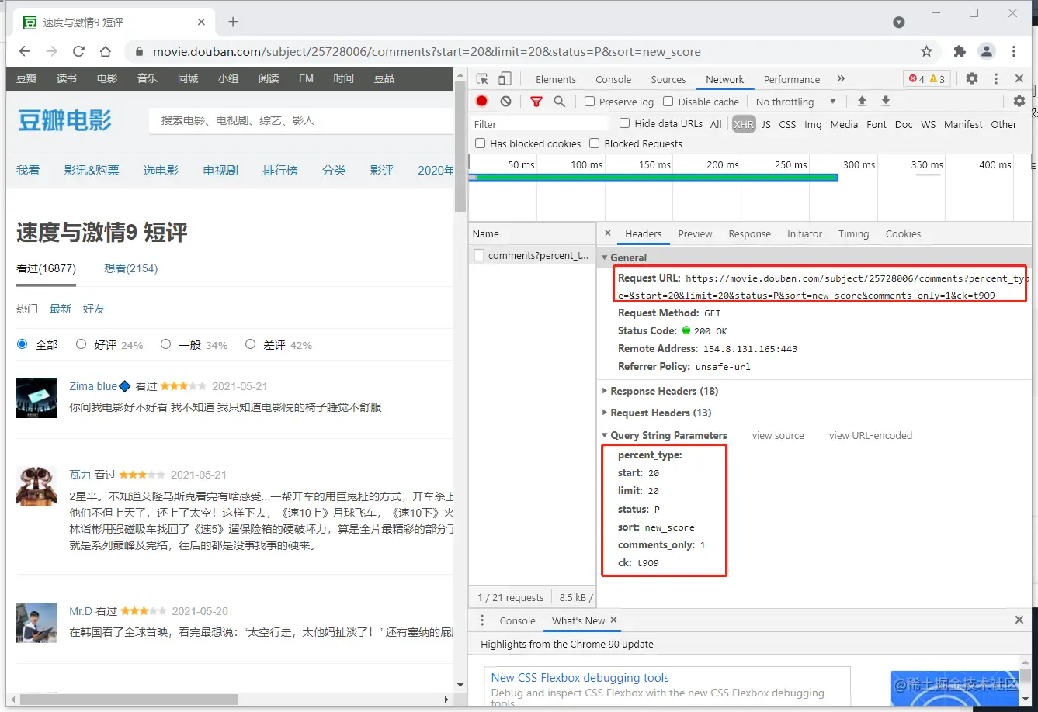Click the browser back arrow
The height and width of the screenshot is (712, 1038).
pos(25,51)
